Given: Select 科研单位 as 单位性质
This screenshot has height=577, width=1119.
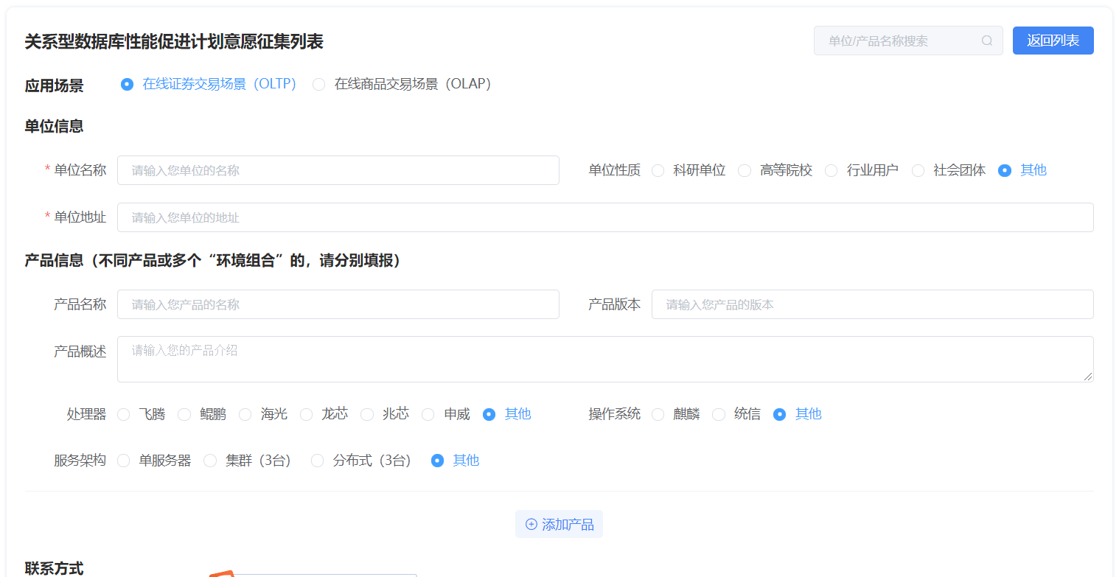Looking at the screenshot, I should pyautogui.click(x=658, y=170).
